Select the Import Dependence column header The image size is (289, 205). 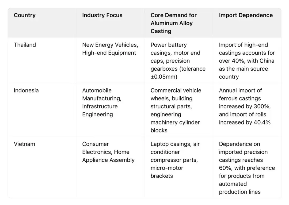pos(246,15)
